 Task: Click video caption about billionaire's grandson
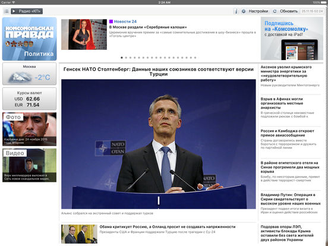(x=27, y=177)
